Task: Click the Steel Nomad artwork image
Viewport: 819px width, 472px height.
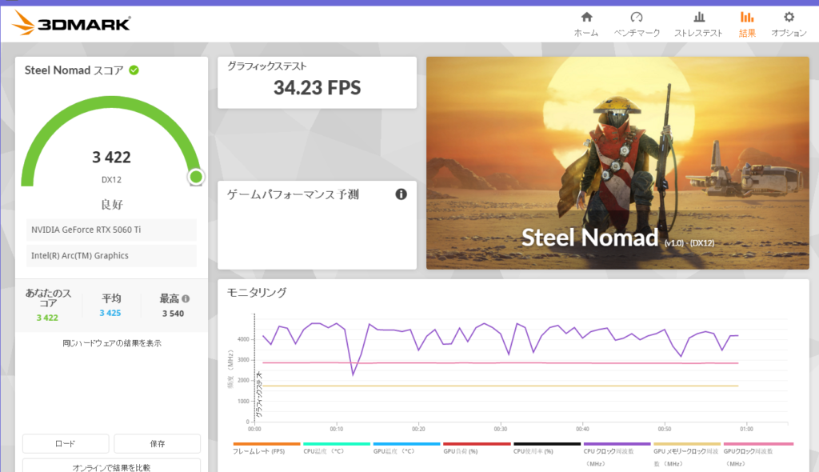Action: coord(617,162)
